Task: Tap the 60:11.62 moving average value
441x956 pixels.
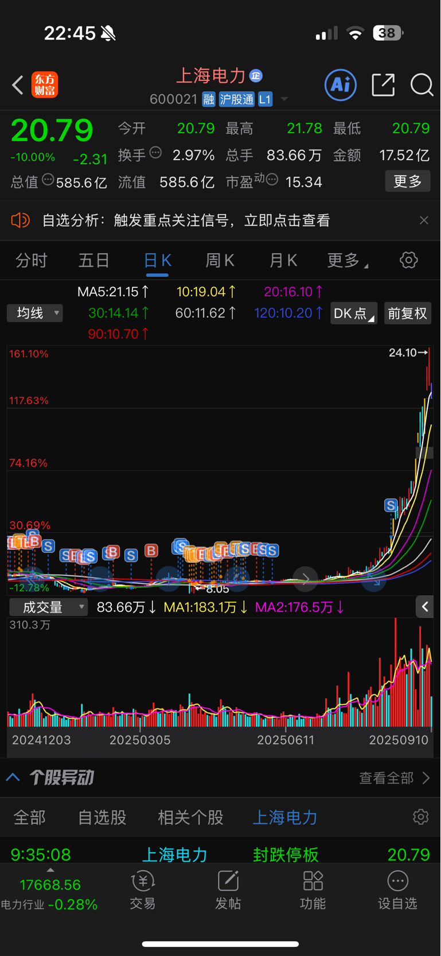Action: click(x=205, y=313)
